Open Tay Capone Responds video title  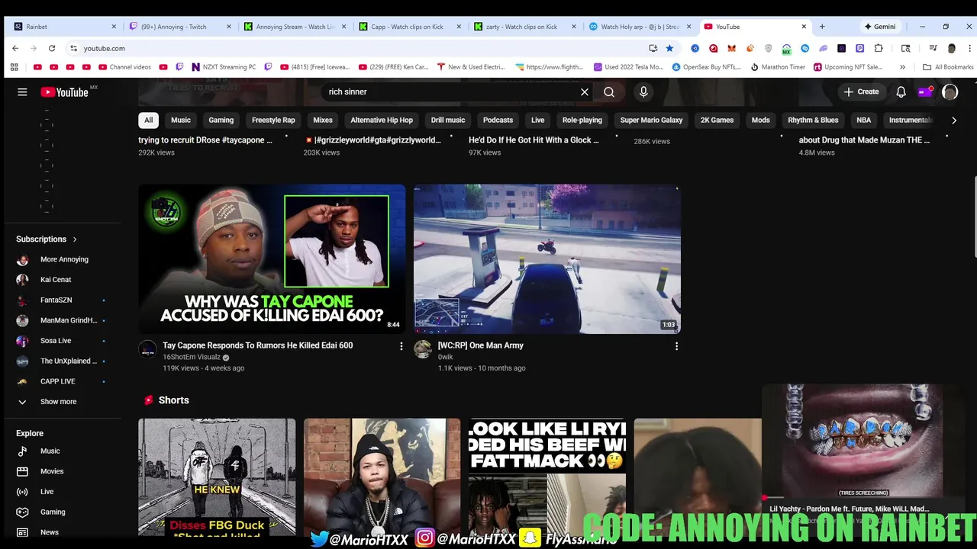(x=257, y=345)
